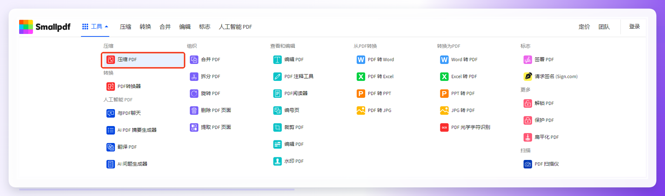665x196 pixels.
Task: Click the PDF 扫描仪 camera icon
Action: (528, 164)
